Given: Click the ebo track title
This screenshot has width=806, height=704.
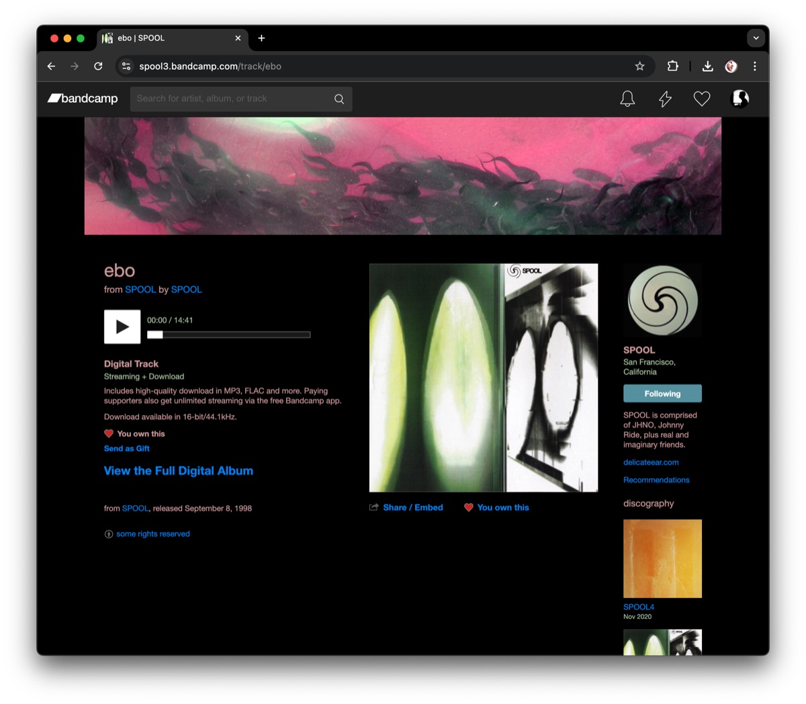Looking at the screenshot, I should coord(120,270).
